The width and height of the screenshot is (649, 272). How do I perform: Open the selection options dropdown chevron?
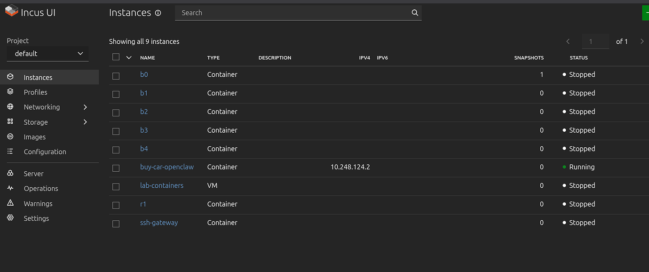[x=129, y=57]
